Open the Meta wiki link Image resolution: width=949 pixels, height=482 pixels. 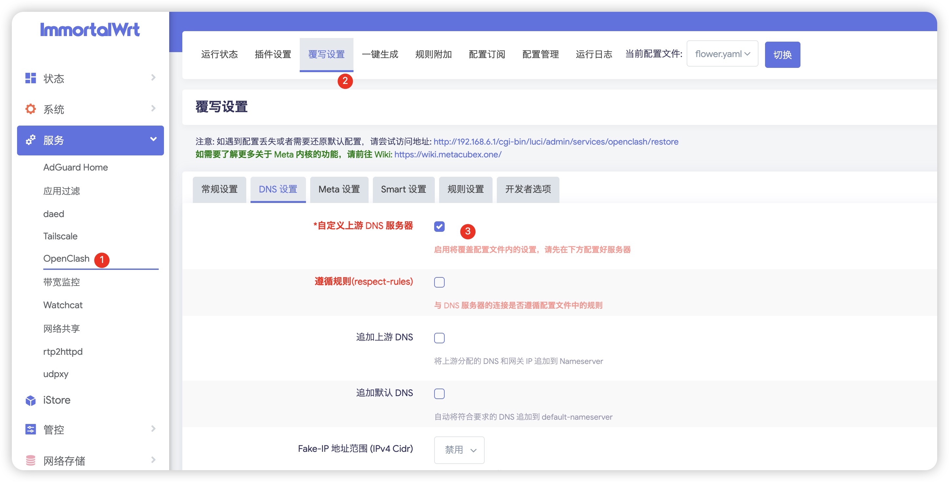click(x=448, y=154)
